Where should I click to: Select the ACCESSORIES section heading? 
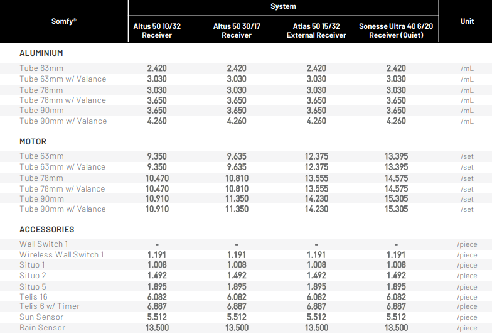(46, 230)
